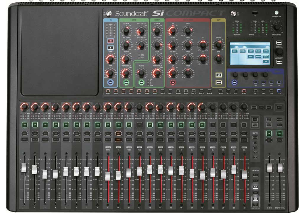Click the CUE LIST button
Screen dimensions: 305x213
coord(269,120)
